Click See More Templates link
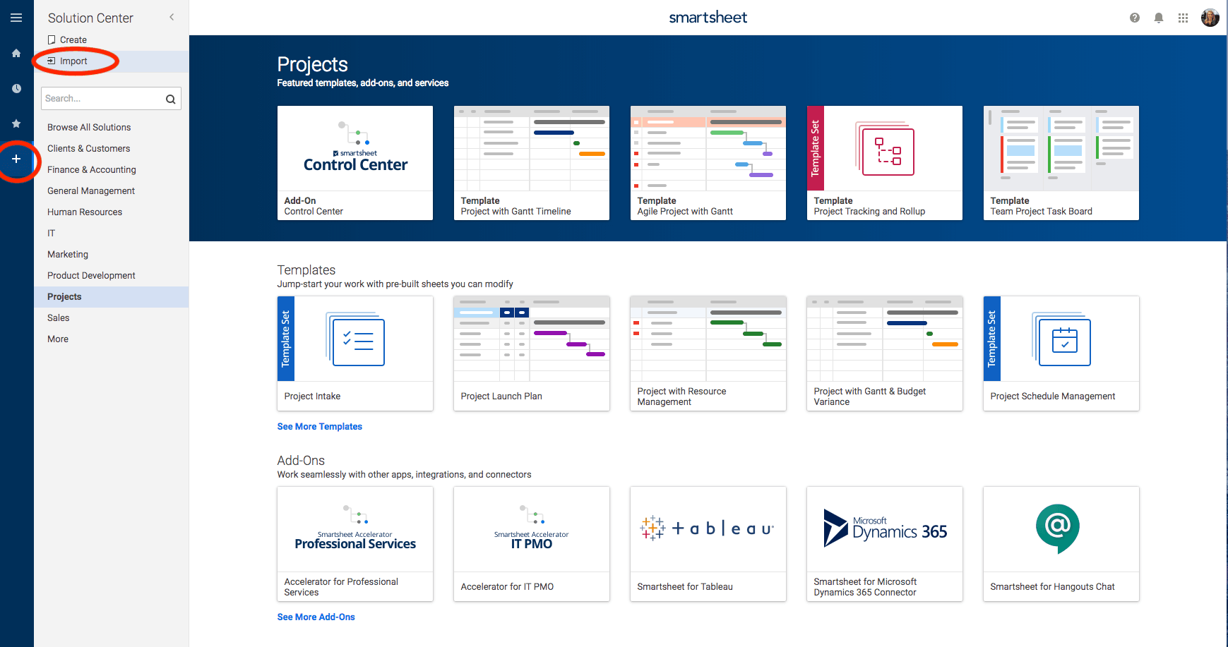 tap(319, 427)
